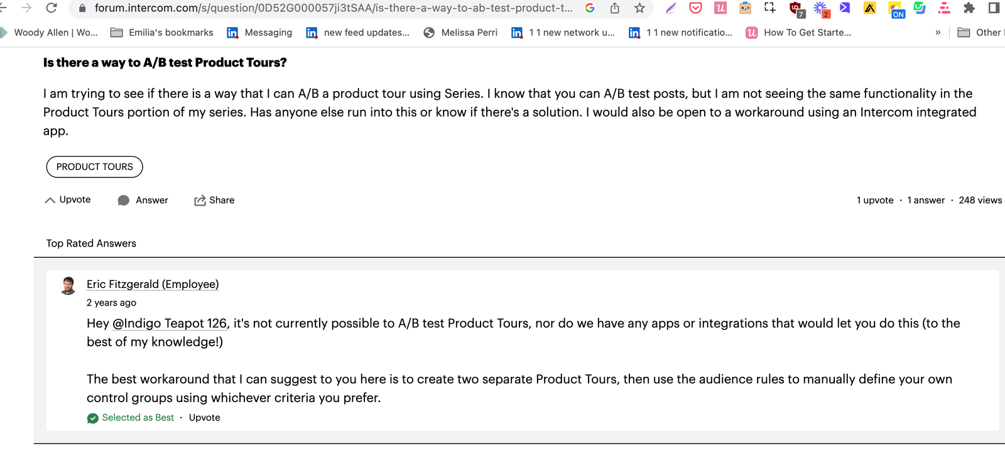The height and width of the screenshot is (451, 1005).
Task: Save page with Pocket extension icon
Action: coord(695,8)
